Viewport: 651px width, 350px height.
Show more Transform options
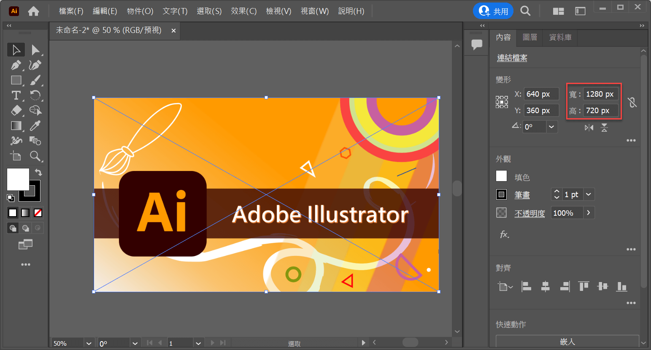tap(631, 141)
